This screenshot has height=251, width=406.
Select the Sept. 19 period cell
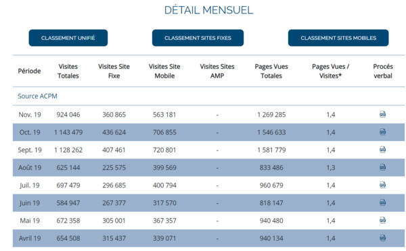tap(30, 150)
